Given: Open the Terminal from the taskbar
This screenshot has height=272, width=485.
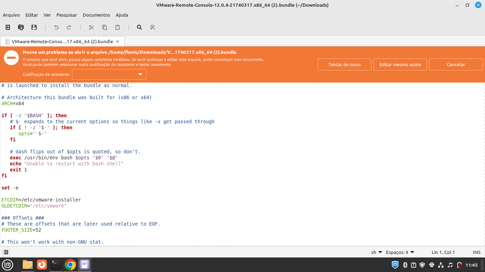Looking at the screenshot, I should pos(56,265).
